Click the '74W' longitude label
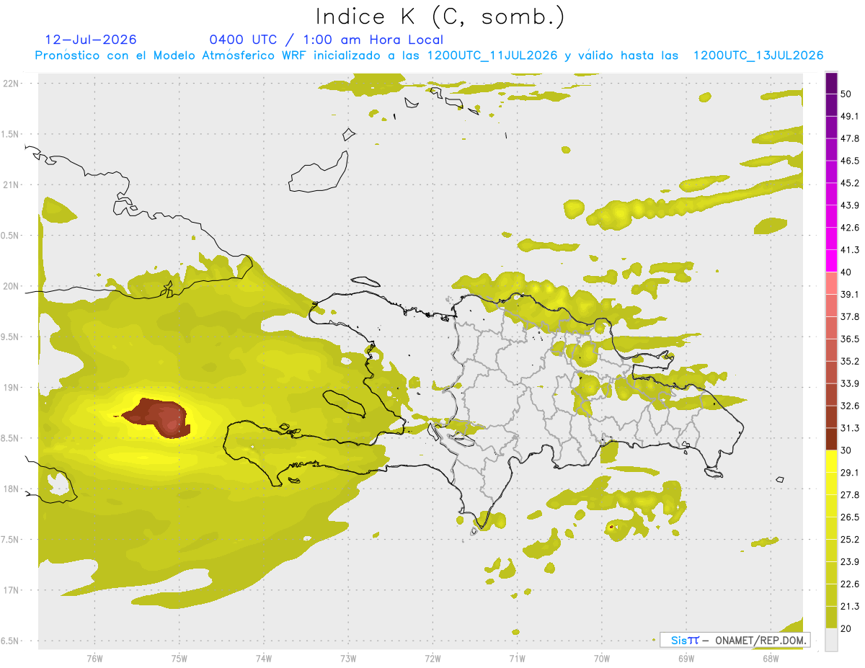The image size is (865, 668). coord(264,659)
